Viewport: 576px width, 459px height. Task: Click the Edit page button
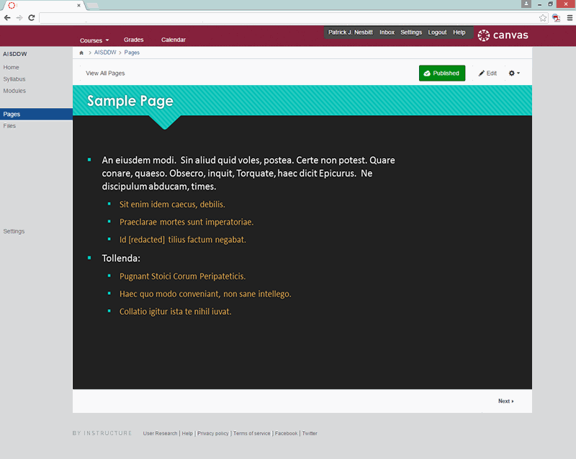(487, 73)
